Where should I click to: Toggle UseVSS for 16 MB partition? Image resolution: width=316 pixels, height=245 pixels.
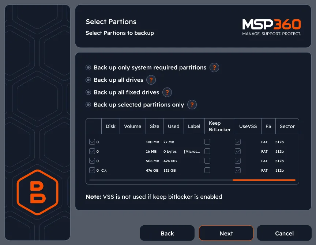pyautogui.click(x=238, y=151)
